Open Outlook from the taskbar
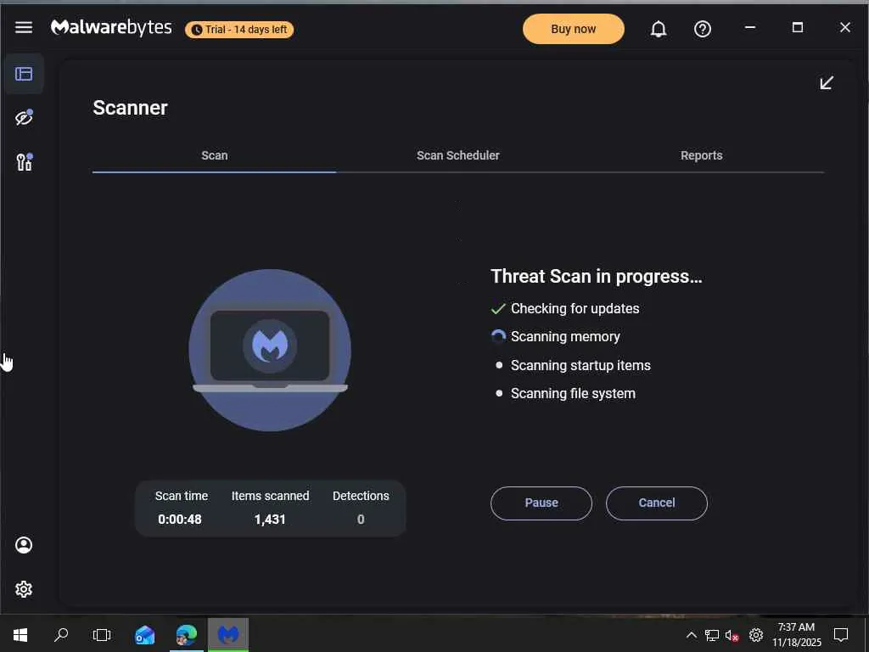The height and width of the screenshot is (652, 869). (x=144, y=635)
